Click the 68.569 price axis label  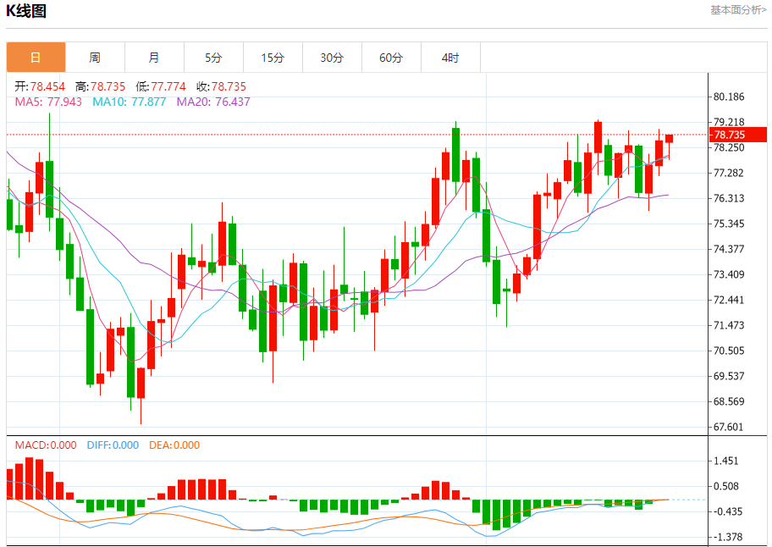(729, 401)
